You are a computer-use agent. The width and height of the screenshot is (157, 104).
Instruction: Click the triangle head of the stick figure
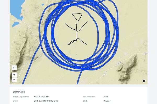point(77,16)
